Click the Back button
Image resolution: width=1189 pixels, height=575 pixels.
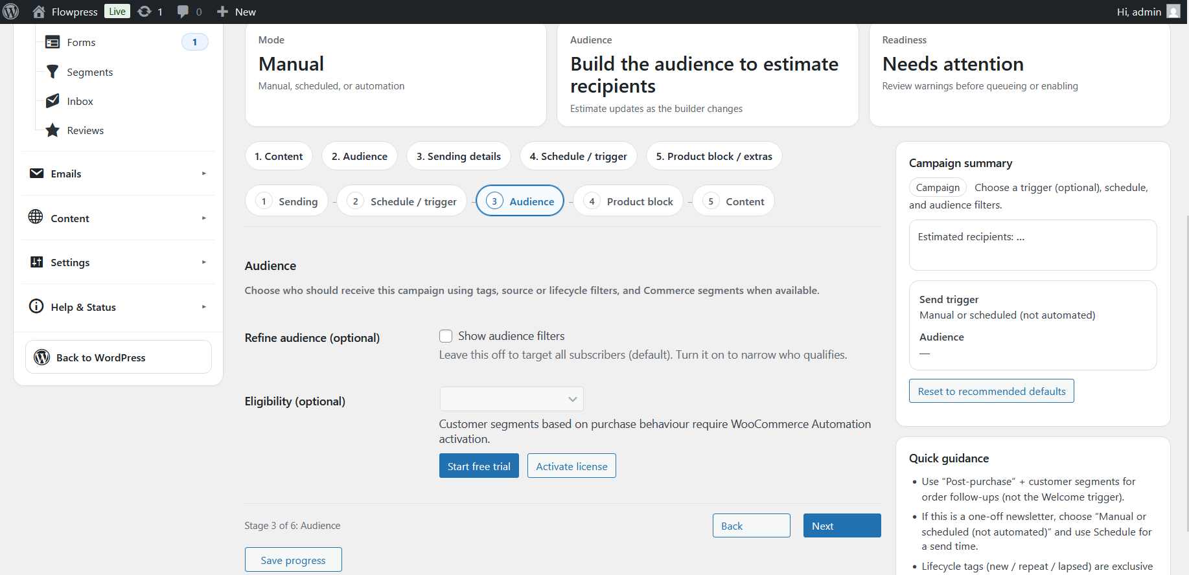tap(751, 526)
